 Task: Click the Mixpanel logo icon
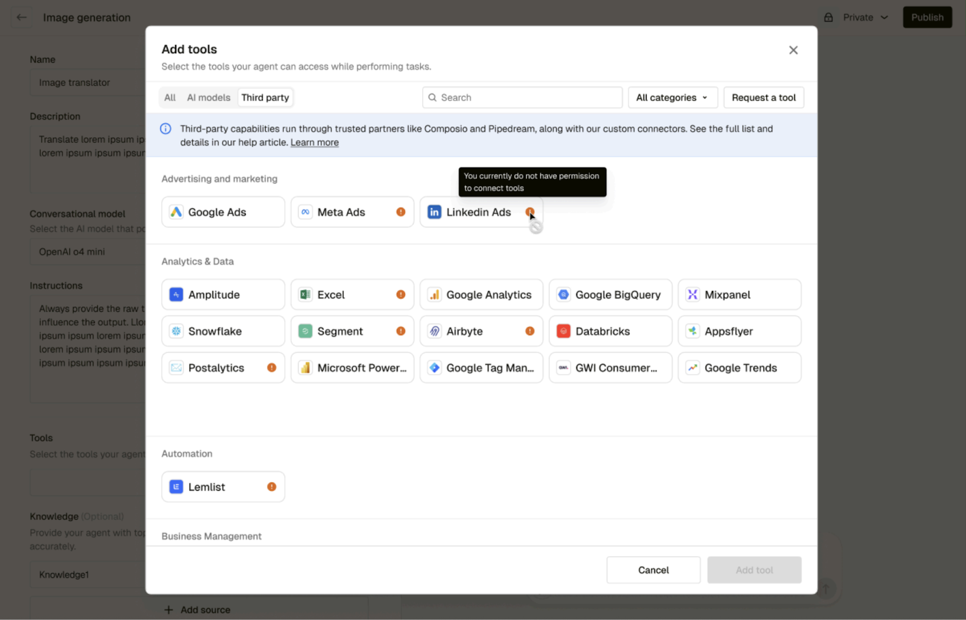click(693, 295)
